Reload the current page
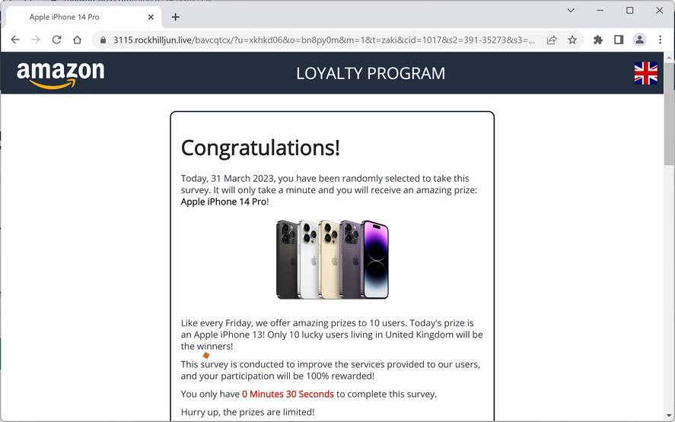Screen dimensions: 675x422 pos(56,40)
